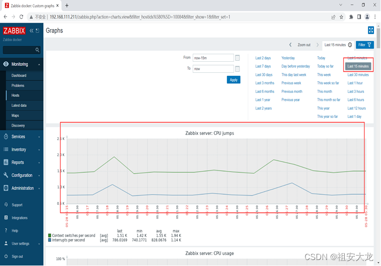Screen dimensions: 381x266
Task: Open the browser extensions puzzle icon
Action: click(x=351, y=17)
